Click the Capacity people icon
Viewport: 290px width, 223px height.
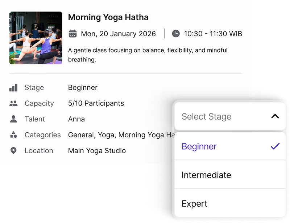[x=13, y=103]
